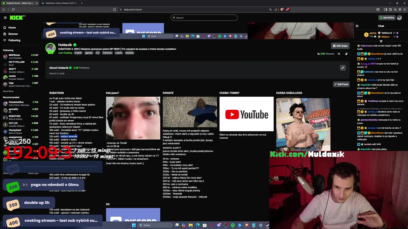Click the Get KICKs button

pos(386,17)
